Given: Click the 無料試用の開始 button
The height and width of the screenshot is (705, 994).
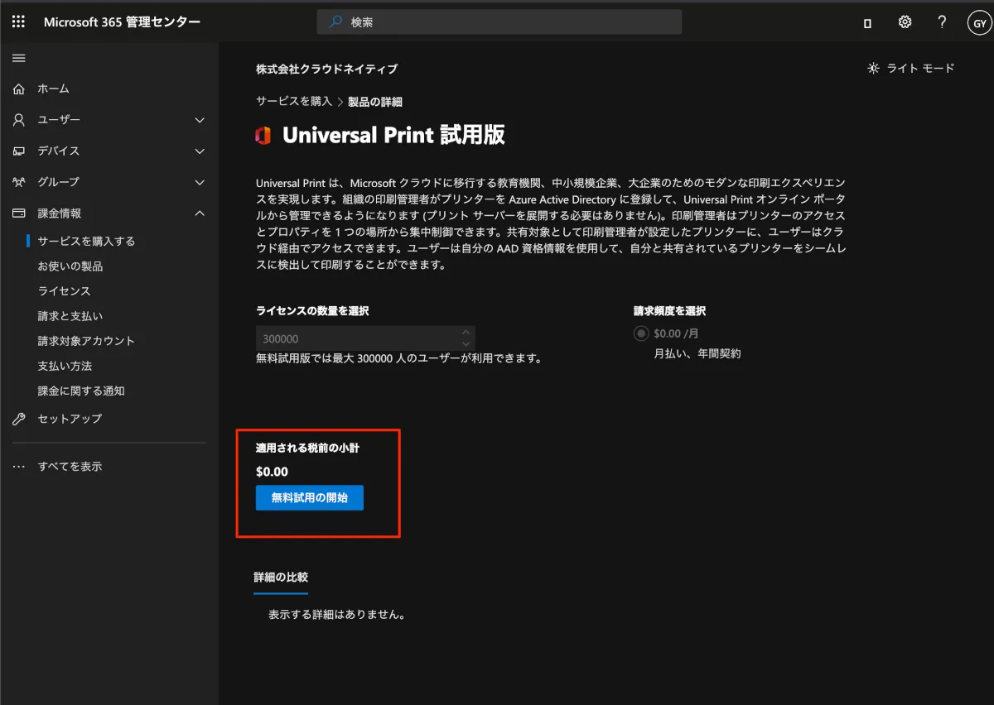Looking at the screenshot, I should pyautogui.click(x=310, y=498).
